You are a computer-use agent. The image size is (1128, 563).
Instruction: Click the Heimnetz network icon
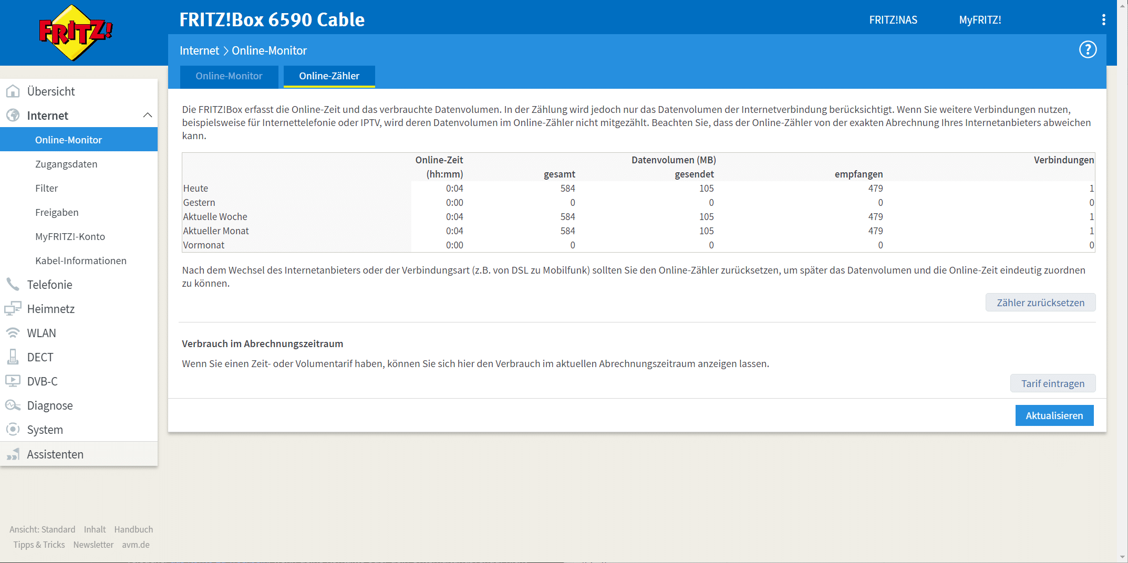point(13,309)
